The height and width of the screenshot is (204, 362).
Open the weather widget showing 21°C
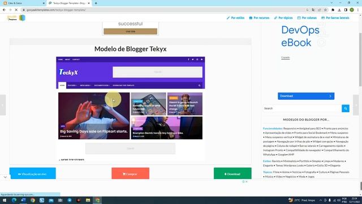[301, 200]
